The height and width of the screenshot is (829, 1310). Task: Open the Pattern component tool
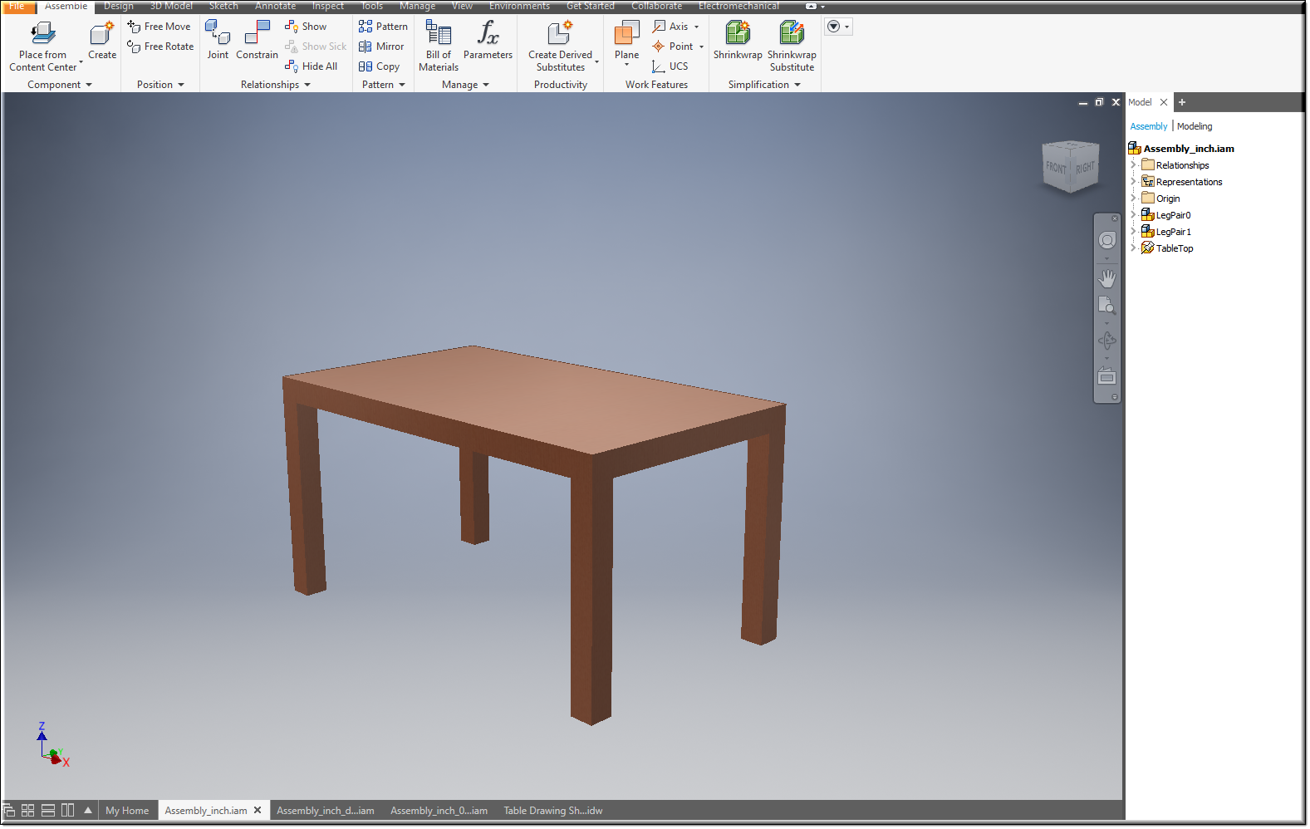[383, 27]
